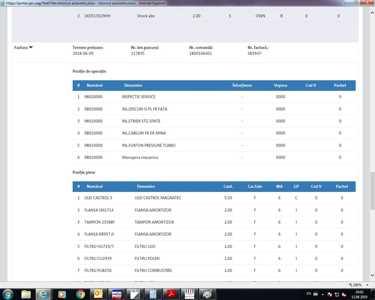Open the 100% zoom level dropdown
Screen dimensions: 375x300
pos(367,285)
